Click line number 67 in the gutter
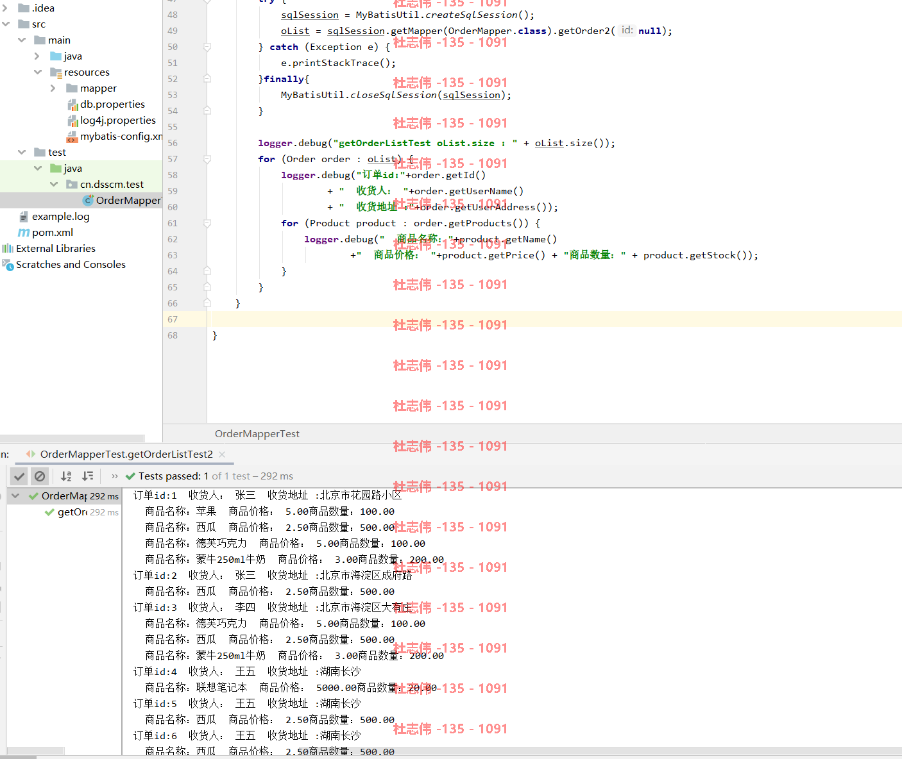This screenshot has height=759, width=902. 173,319
